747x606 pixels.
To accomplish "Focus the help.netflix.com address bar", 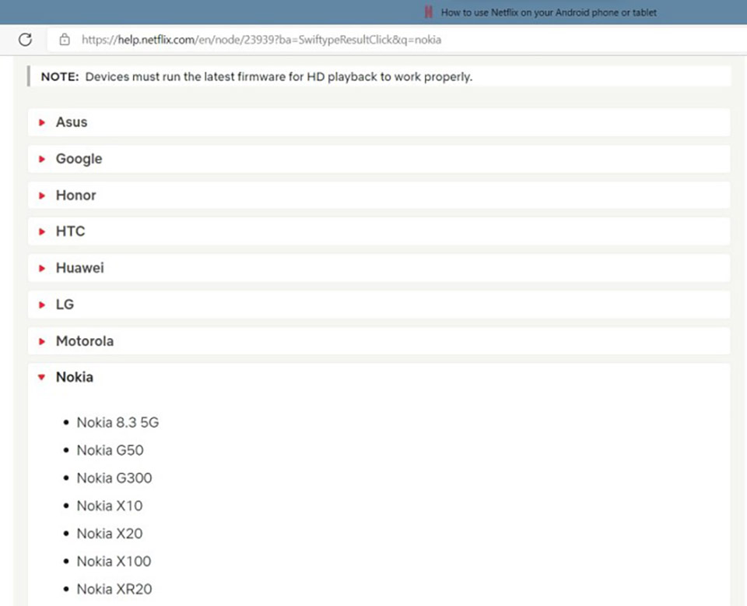I will click(x=397, y=40).
